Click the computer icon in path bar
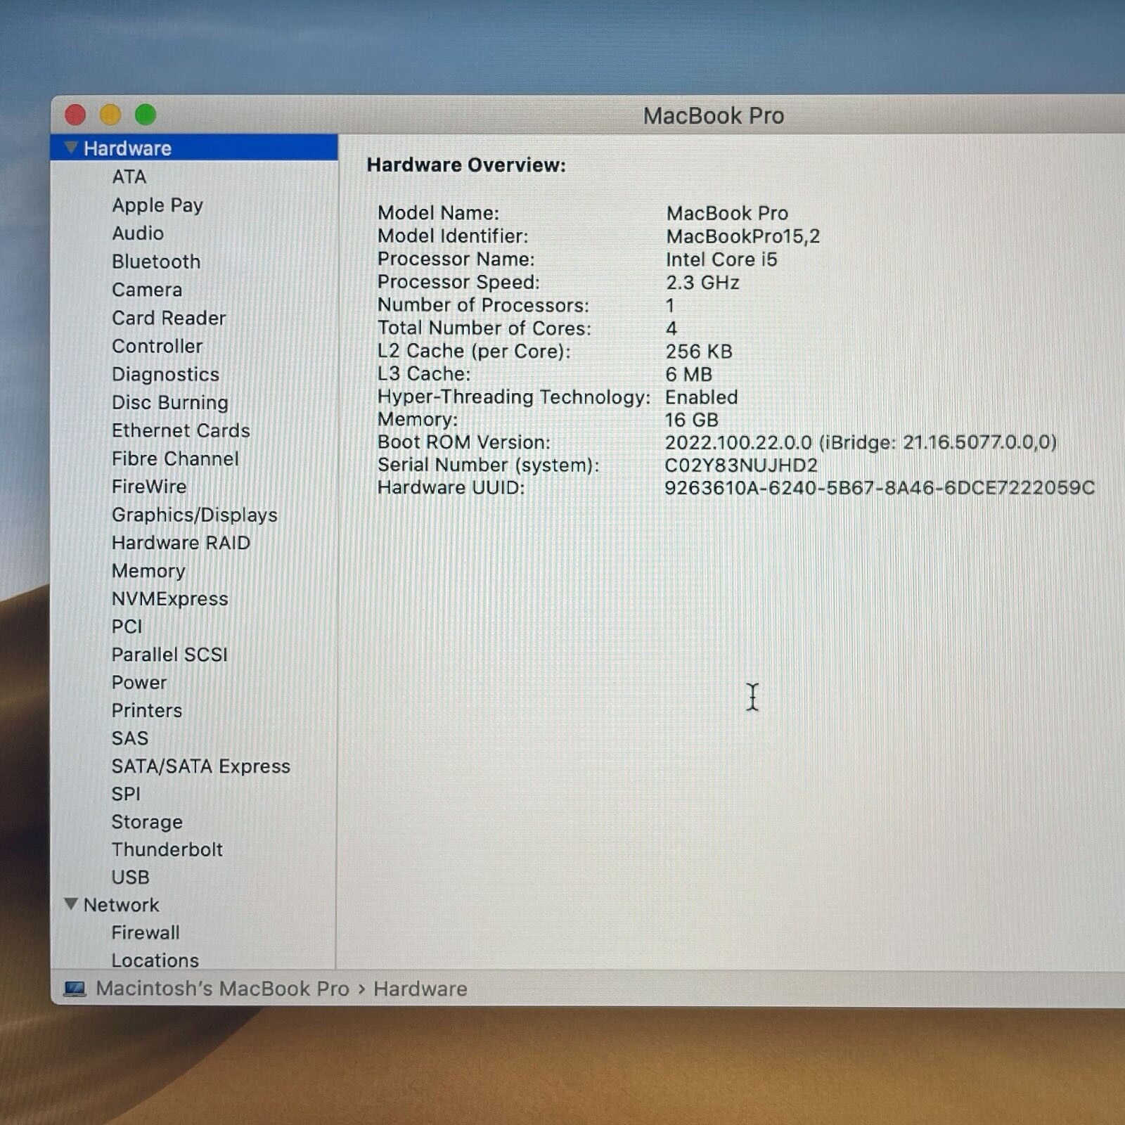Viewport: 1125px width, 1125px height. (75, 989)
